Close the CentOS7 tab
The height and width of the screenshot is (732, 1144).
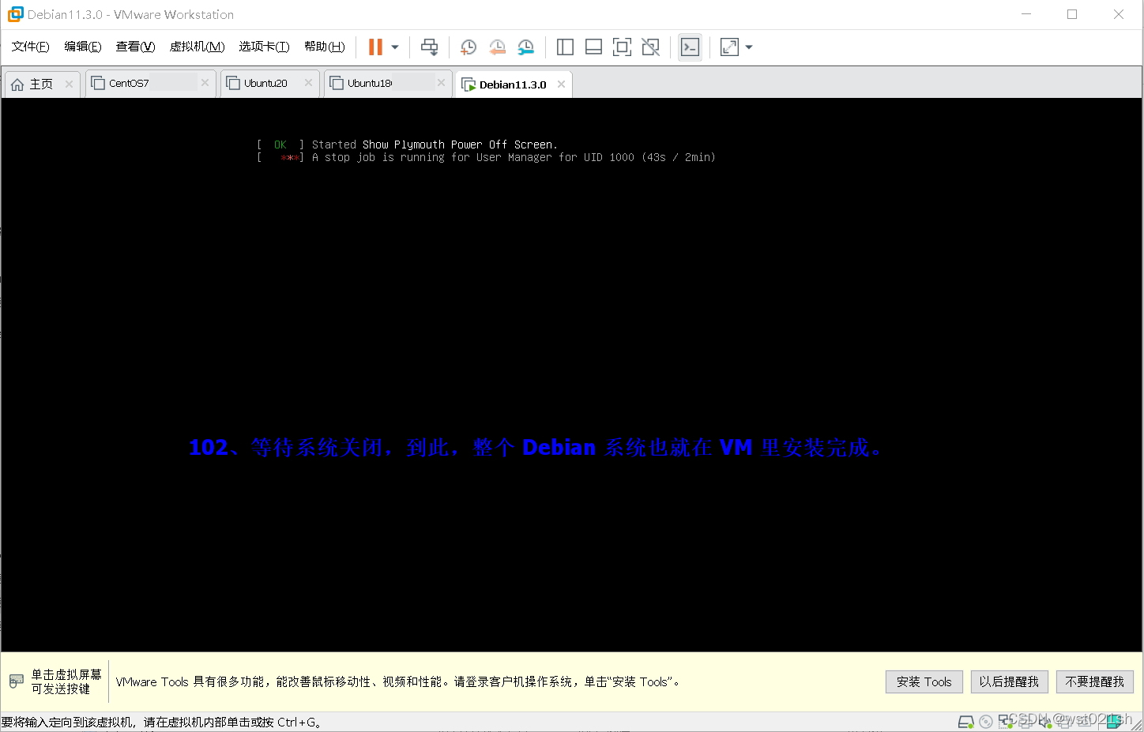click(x=205, y=83)
